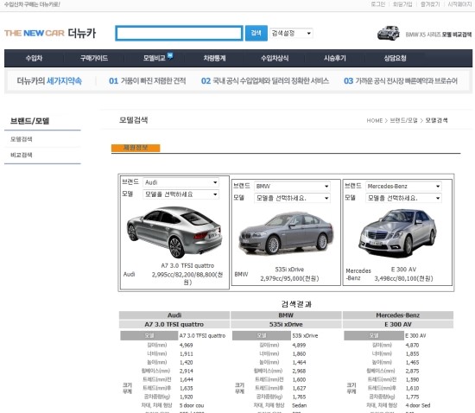Click BMW X5 시리즈 모델 비교검색 link

pyautogui.click(x=439, y=35)
